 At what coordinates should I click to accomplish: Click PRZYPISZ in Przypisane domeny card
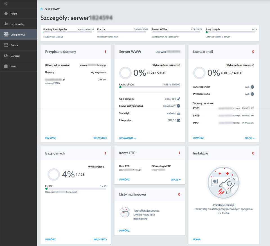point(51,138)
